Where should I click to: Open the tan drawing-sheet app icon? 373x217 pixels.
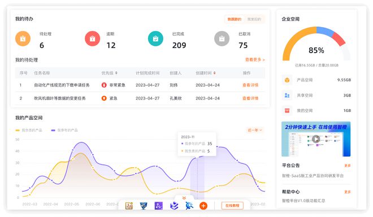click(x=129, y=206)
